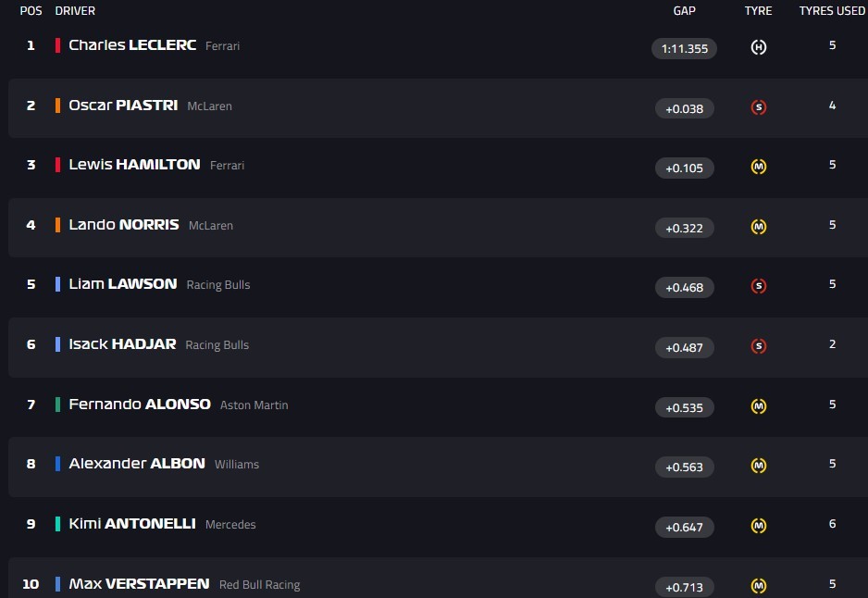The height and width of the screenshot is (598, 868).
Task: Click the +0.038 gap badge
Action: coord(684,108)
